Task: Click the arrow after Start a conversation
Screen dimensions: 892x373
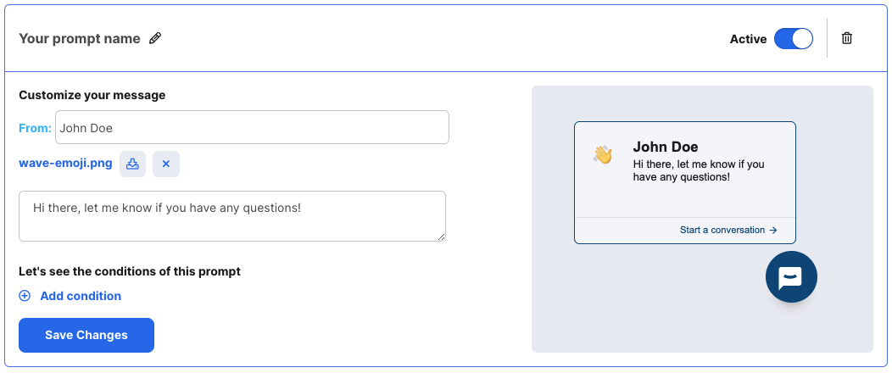Action: pyautogui.click(x=773, y=231)
